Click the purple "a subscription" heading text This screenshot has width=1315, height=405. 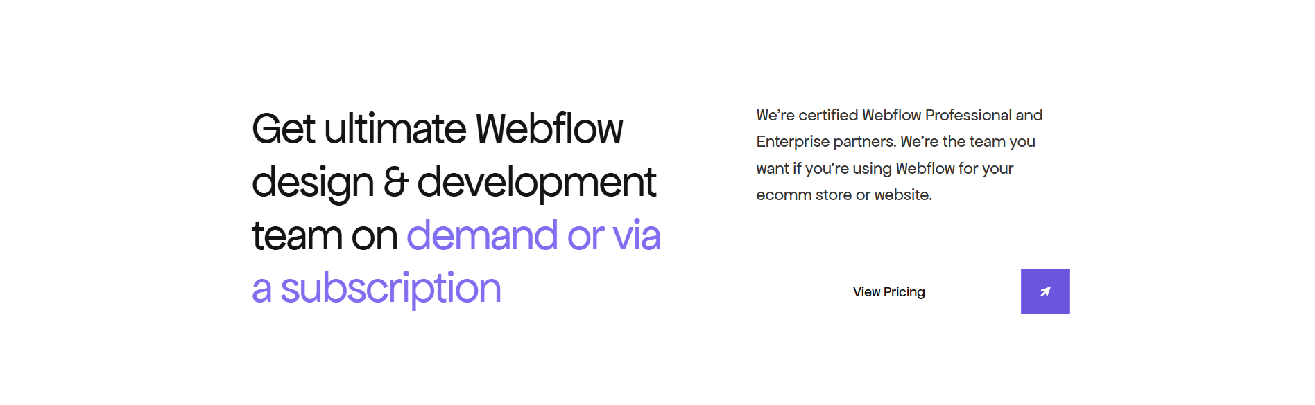(376, 289)
